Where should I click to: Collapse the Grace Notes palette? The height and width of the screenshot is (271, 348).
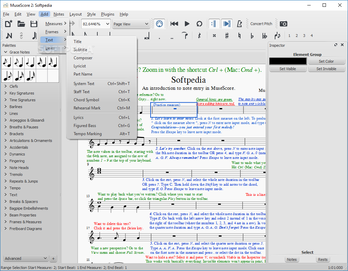(6, 52)
